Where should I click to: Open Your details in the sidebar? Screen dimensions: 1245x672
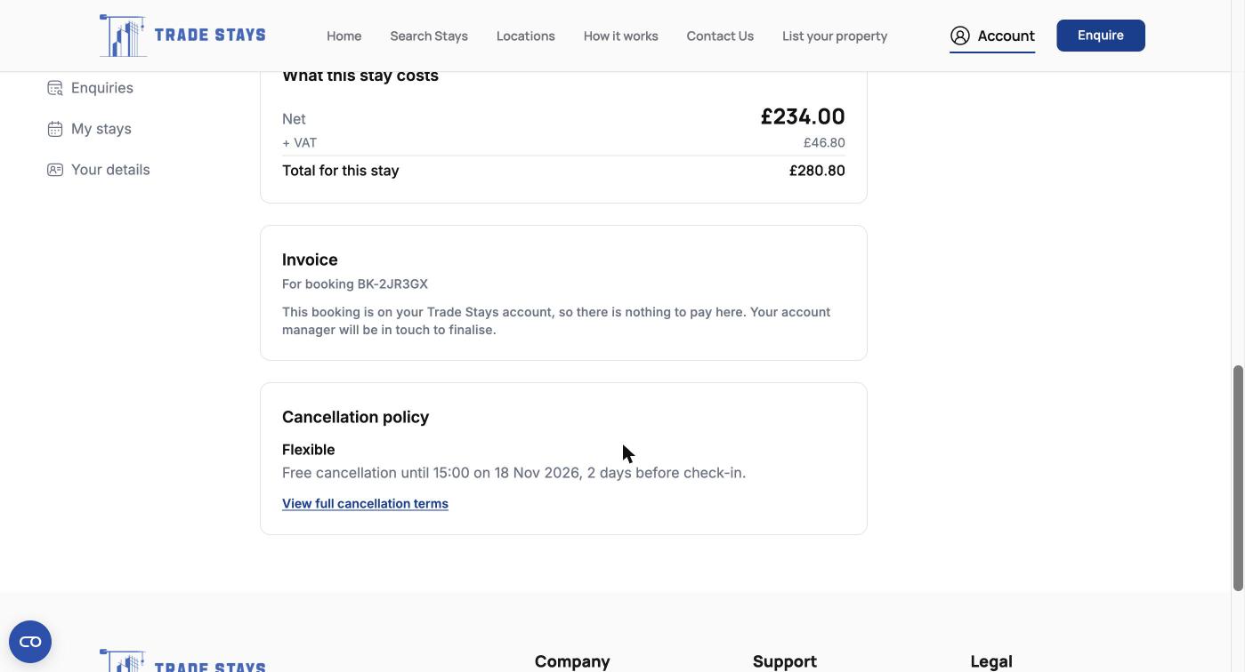[x=110, y=170]
